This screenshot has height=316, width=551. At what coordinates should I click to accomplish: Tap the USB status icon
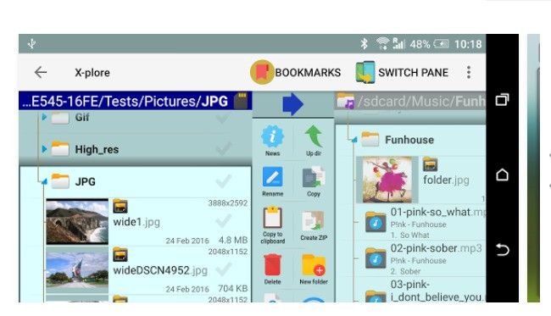[x=31, y=44]
